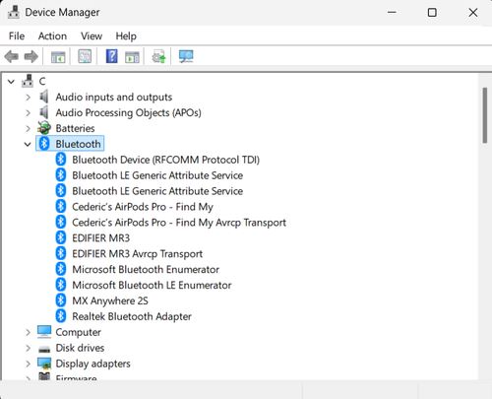Screen dimensions: 492x399
Task: Select the MX Anywhere 2S device
Action: (110, 300)
